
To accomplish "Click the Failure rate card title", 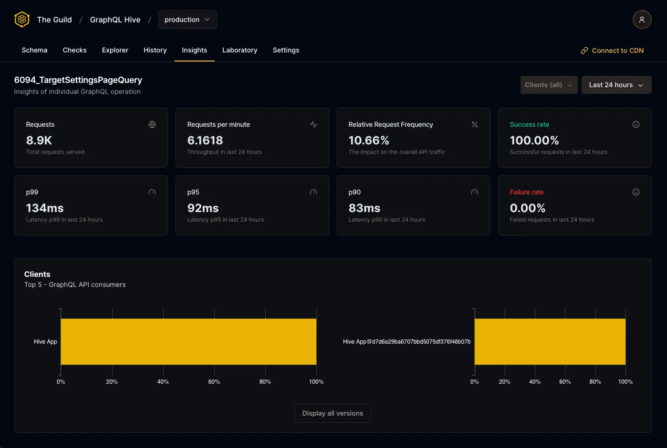I will pyautogui.click(x=527, y=192).
